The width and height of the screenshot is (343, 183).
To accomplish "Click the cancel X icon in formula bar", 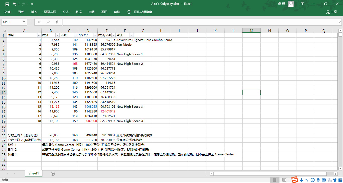I will 39,22.
